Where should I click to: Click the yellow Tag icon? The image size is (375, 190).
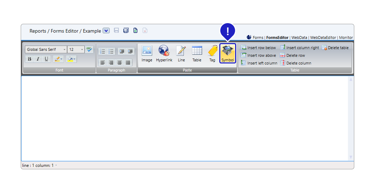(212, 54)
